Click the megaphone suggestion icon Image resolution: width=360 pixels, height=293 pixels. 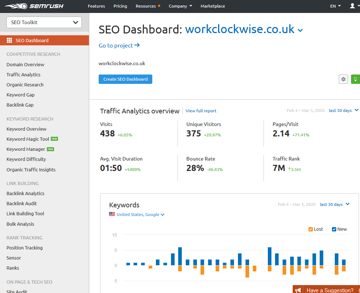[x=298, y=290]
